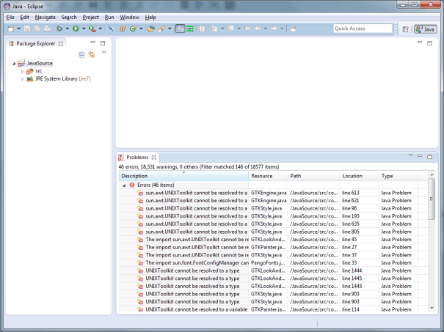Open the External Tools dropdown arrow
The image size is (444, 332).
coord(101,29)
